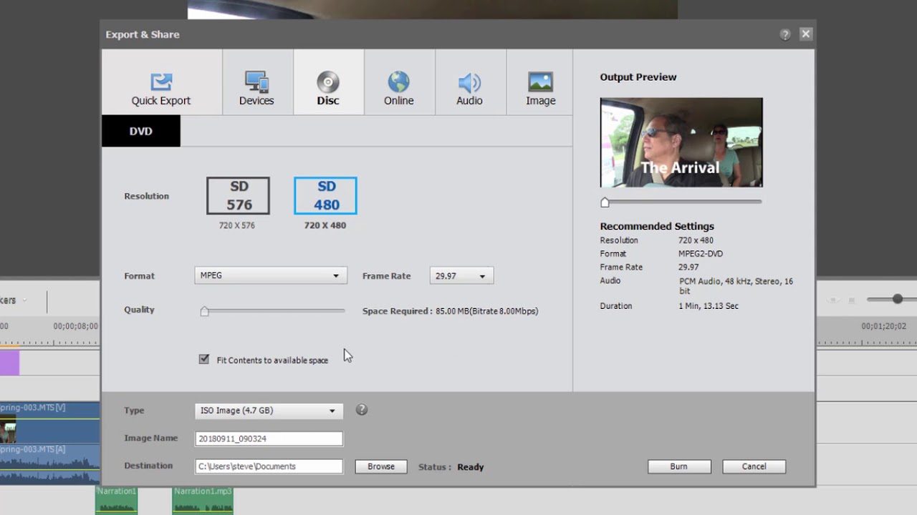The image size is (917, 515).
Task: Open the Image export tab
Action: click(540, 82)
